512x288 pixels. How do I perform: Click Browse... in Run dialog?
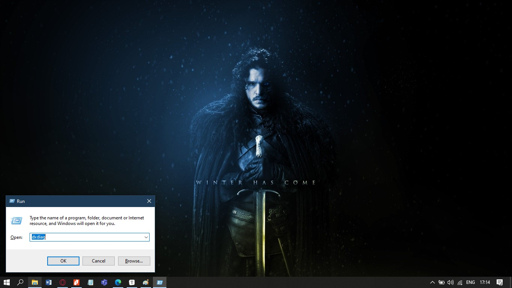tap(134, 261)
